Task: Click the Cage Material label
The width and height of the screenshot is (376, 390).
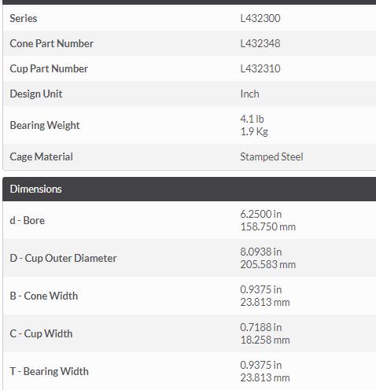Action: point(41,156)
